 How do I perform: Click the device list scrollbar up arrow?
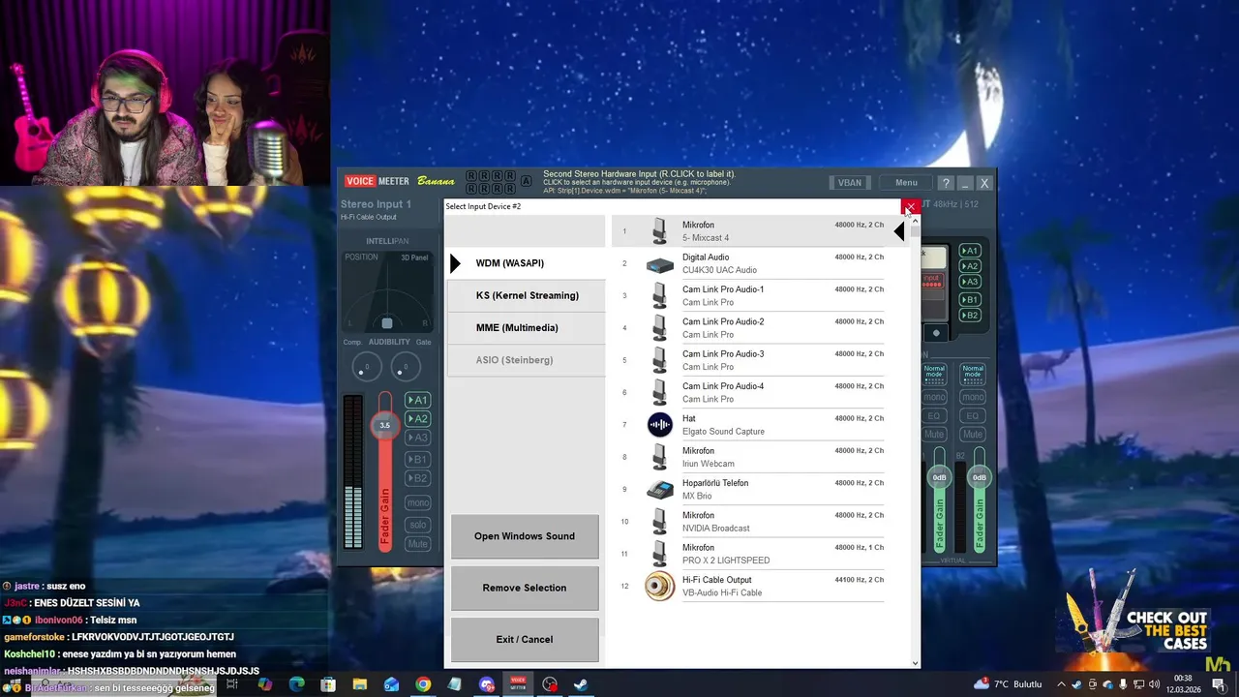coord(915,220)
